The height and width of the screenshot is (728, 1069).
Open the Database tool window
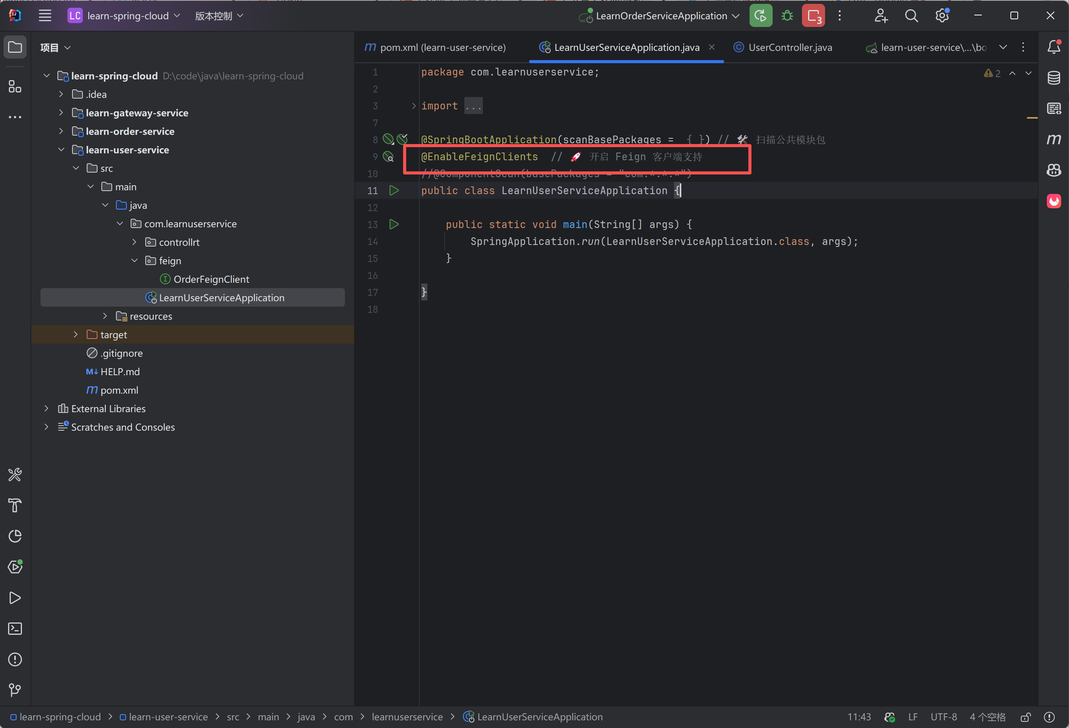click(1054, 78)
